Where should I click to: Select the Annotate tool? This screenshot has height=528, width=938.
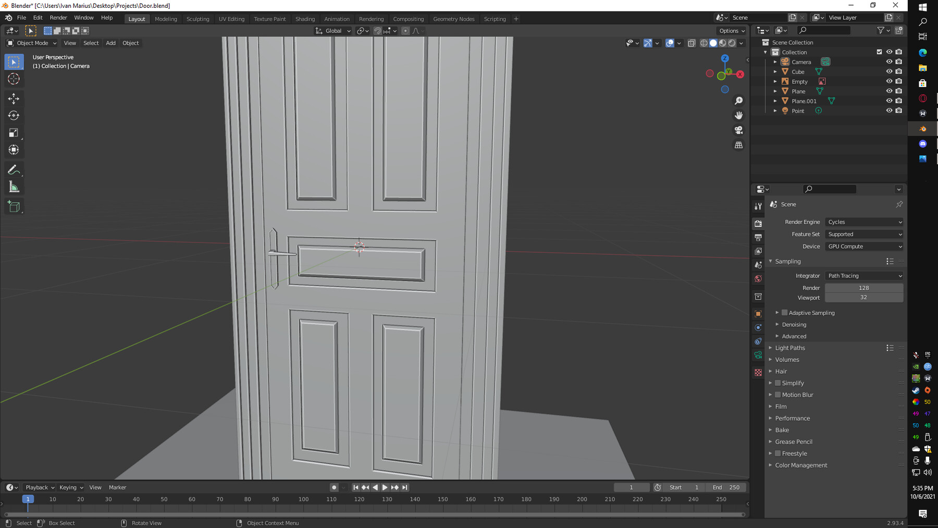pos(14,169)
